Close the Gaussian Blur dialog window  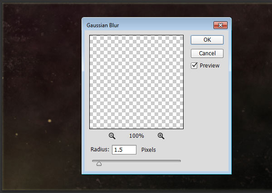[220, 25]
